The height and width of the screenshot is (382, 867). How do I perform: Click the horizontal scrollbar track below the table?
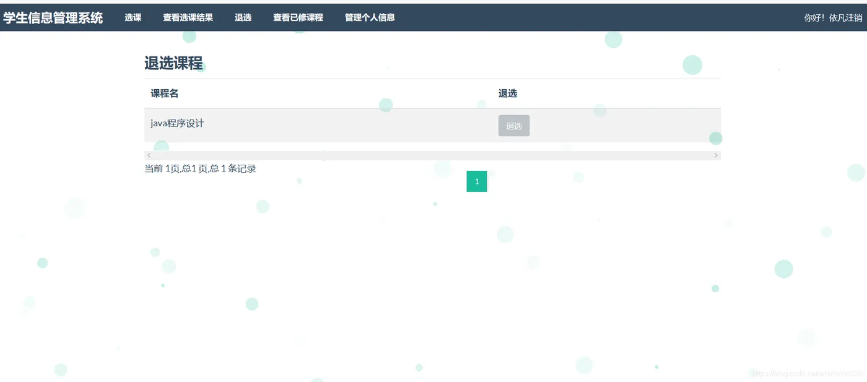[432, 155]
